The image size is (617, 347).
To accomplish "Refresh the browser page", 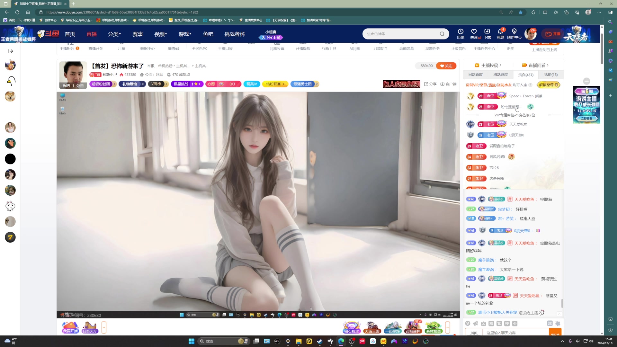I will (17, 12).
